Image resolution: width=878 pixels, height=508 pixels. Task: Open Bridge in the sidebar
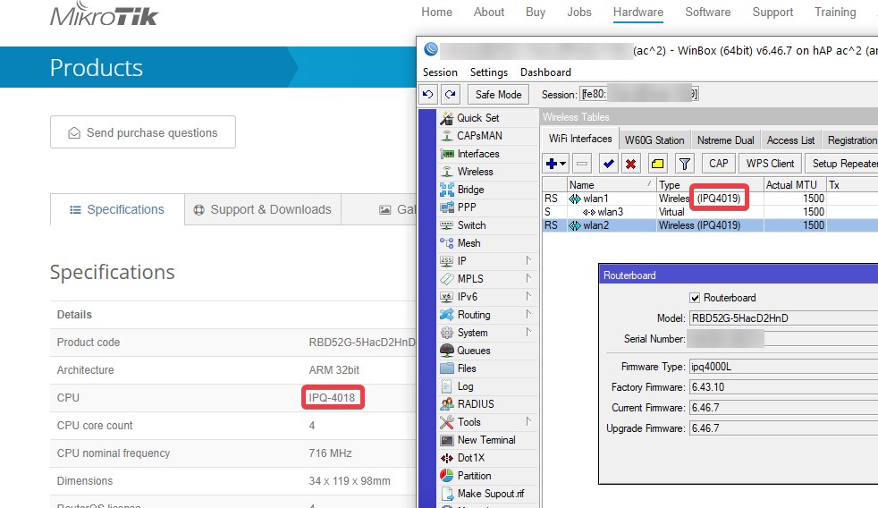tap(470, 190)
